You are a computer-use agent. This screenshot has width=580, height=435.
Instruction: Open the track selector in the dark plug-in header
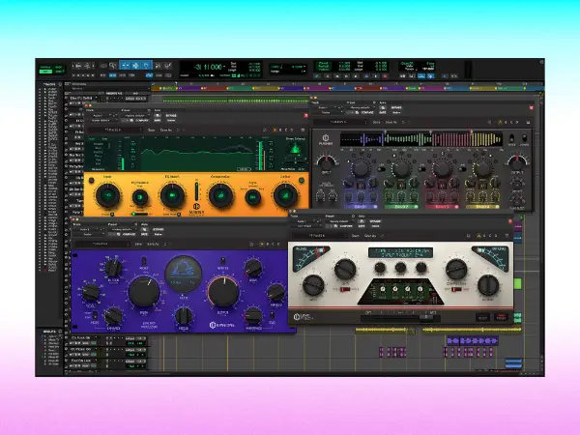[326, 109]
